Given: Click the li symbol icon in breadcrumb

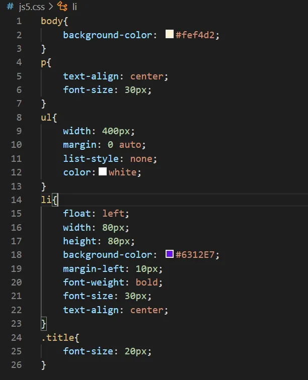Looking at the screenshot, I should [62, 7].
